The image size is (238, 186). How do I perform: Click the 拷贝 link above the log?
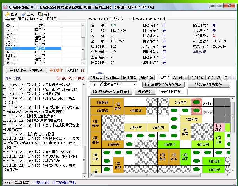(x=18, y=78)
